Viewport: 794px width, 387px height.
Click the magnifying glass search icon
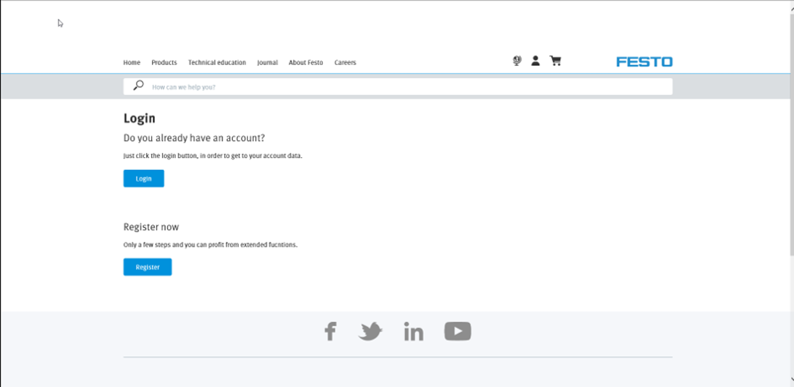[x=138, y=85]
